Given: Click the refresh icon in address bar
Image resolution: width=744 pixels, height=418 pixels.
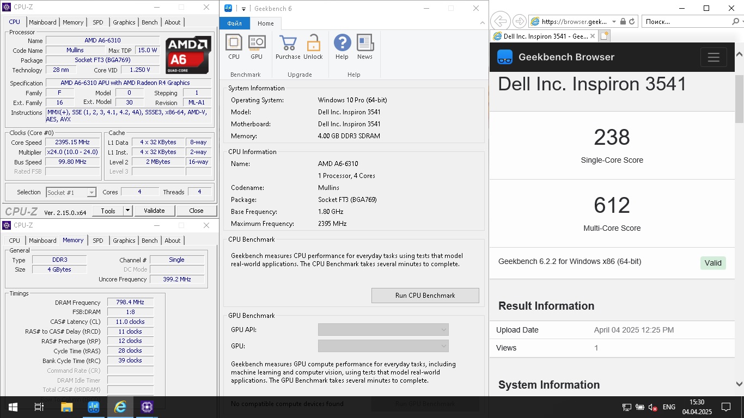Looking at the screenshot, I should 632,22.
